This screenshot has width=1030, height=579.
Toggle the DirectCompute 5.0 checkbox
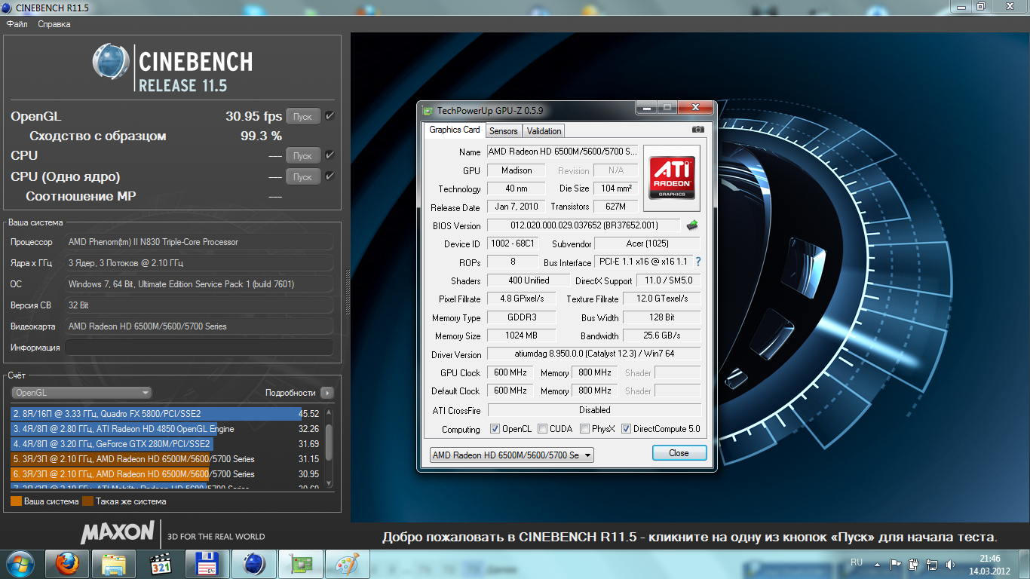[x=626, y=429]
